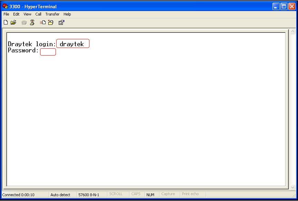Click the draytek login name field

click(73, 44)
